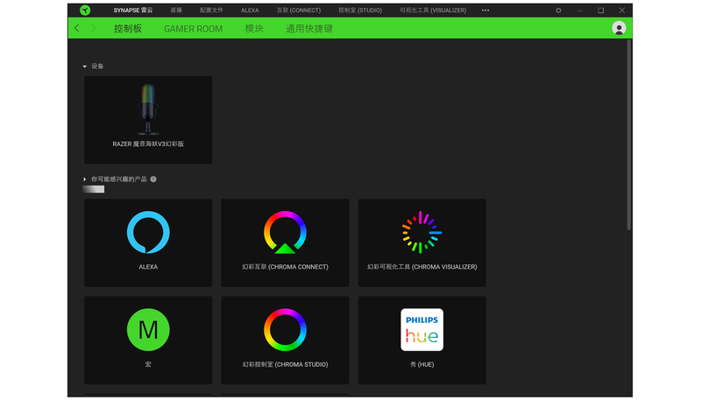The image size is (701, 400).
Task: Click the RAZER 魔音海妖V3幻彩版 label
Action: [148, 144]
